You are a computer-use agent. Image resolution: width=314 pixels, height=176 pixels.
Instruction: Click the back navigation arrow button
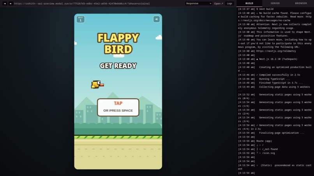(x=5, y=3)
